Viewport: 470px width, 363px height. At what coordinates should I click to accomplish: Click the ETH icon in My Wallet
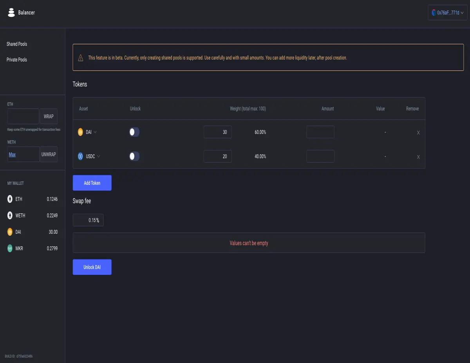10,199
